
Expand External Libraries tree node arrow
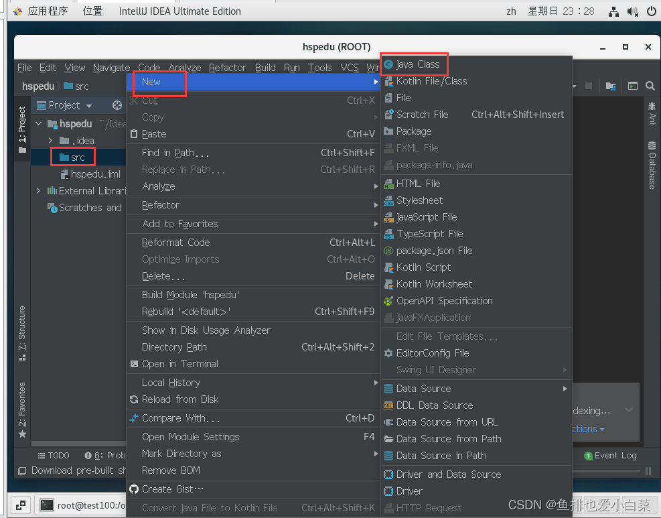[x=38, y=191]
